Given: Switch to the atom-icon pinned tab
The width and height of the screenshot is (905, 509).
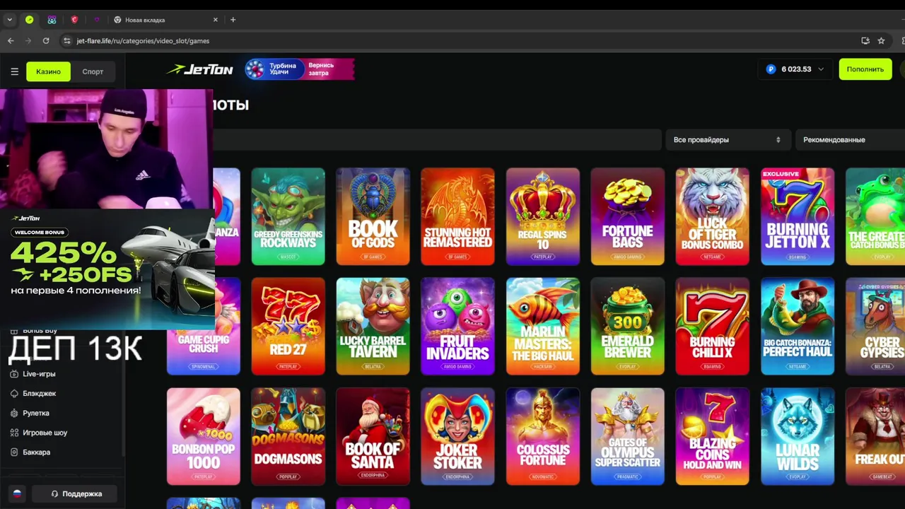Looking at the screenshot, I should 52,20.
